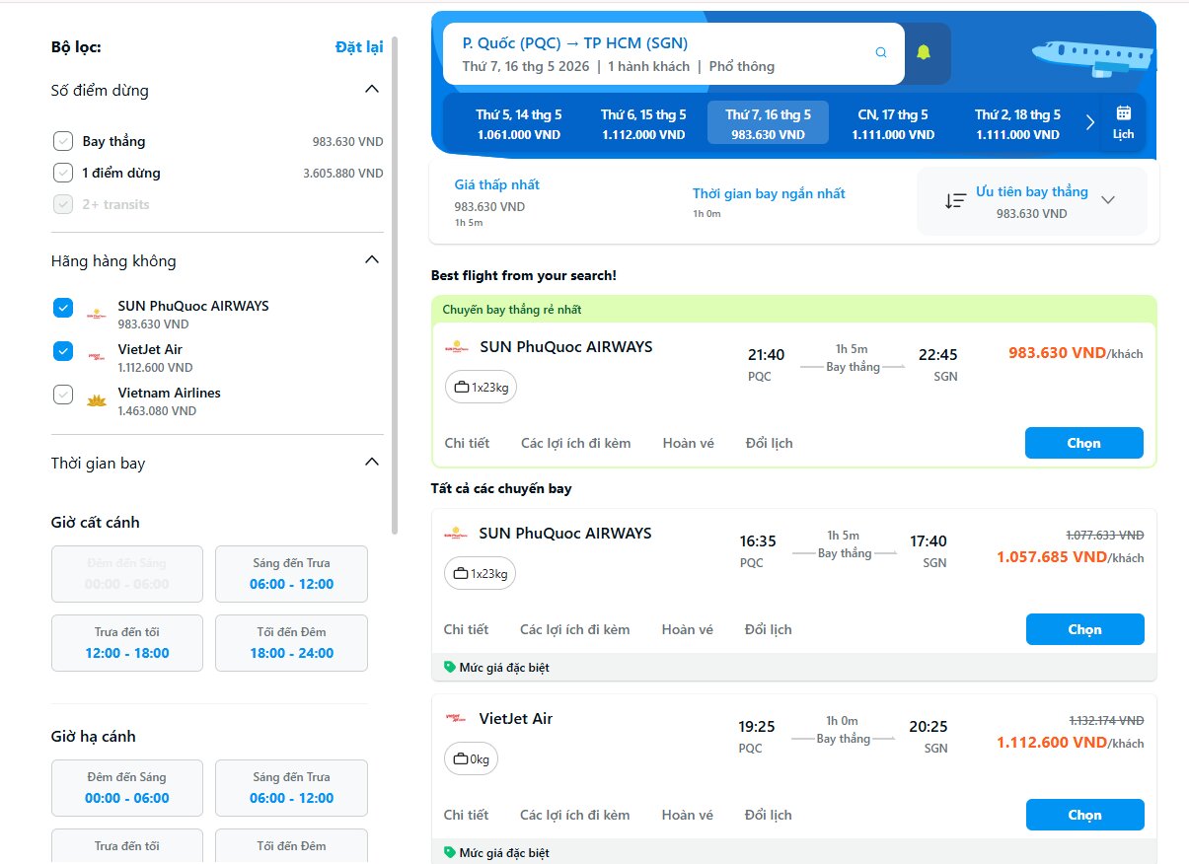Click green tag icon under the 16:35 flight
1189x864 pixels.
[x=450, y=668]
